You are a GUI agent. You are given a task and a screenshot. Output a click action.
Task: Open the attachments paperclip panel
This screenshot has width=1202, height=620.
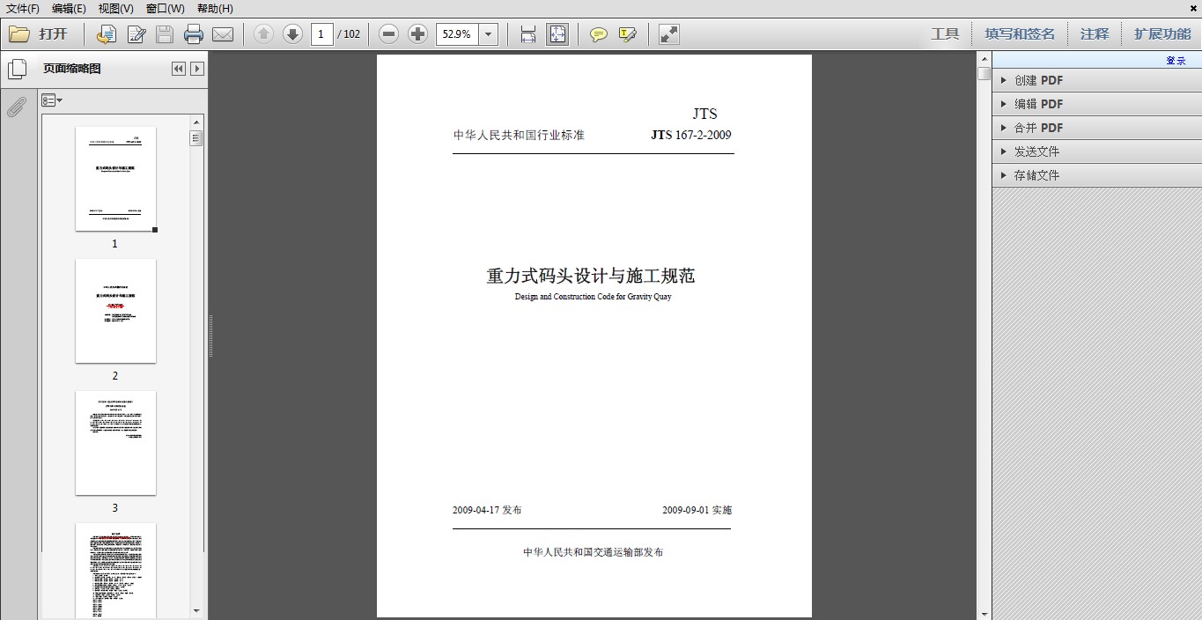pyautogui.click(x=16, y=107)
